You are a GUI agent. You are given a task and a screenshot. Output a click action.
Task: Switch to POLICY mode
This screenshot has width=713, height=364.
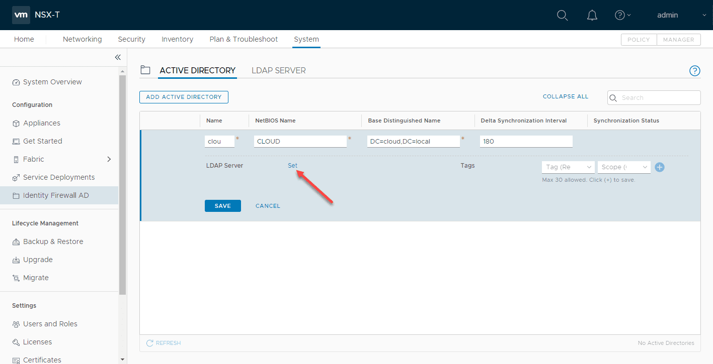[638, 39]
